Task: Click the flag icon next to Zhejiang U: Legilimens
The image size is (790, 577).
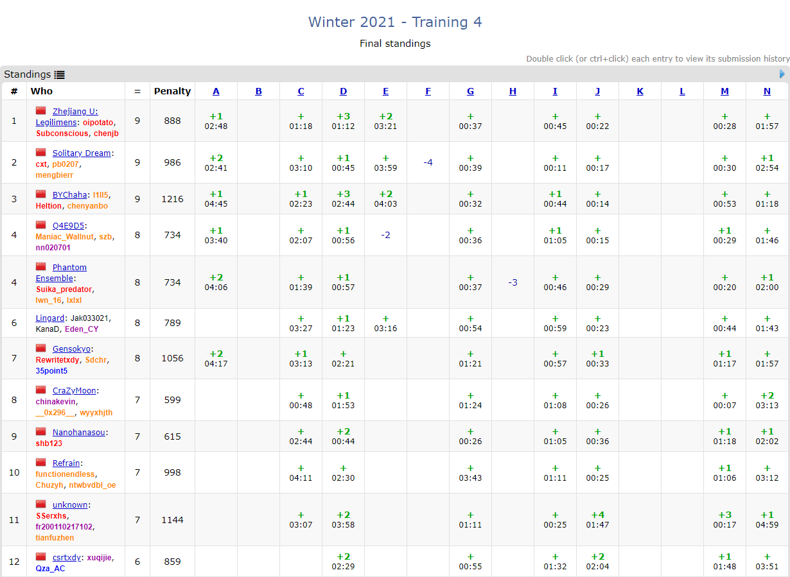Action: [41, 111]
